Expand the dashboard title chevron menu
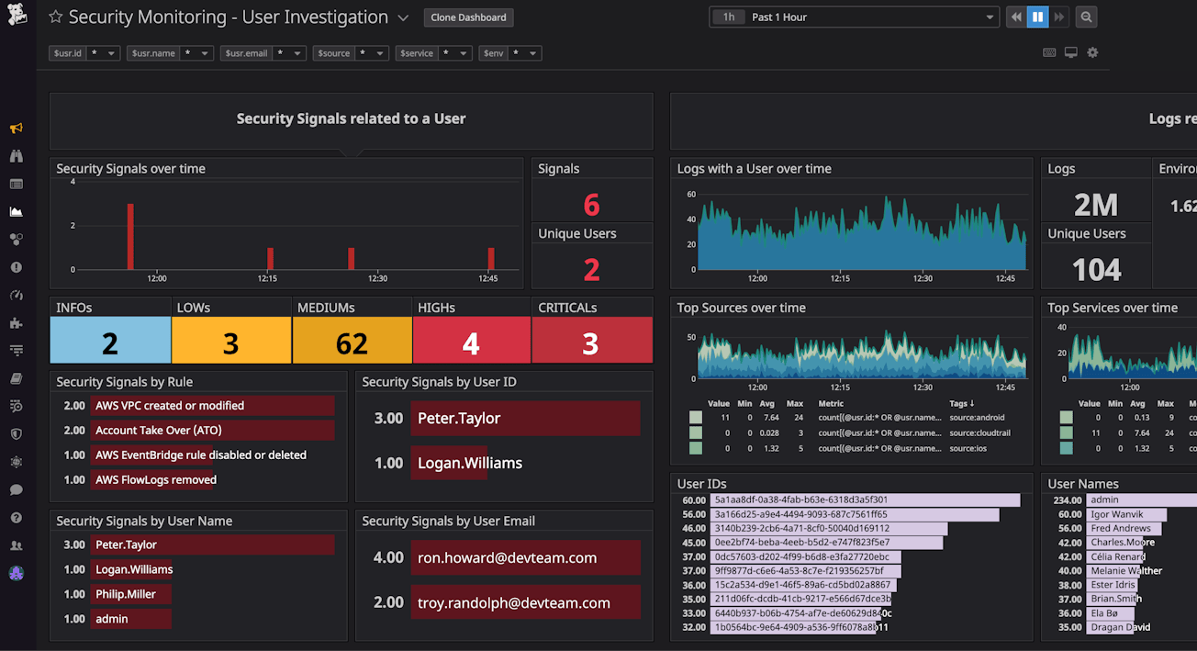1197x651 pixels. click(403, 18)
